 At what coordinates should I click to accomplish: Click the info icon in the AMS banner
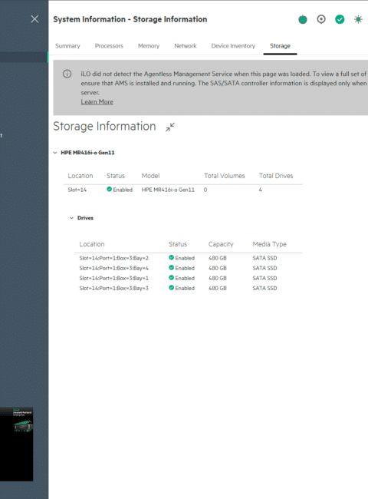point(67,74)
